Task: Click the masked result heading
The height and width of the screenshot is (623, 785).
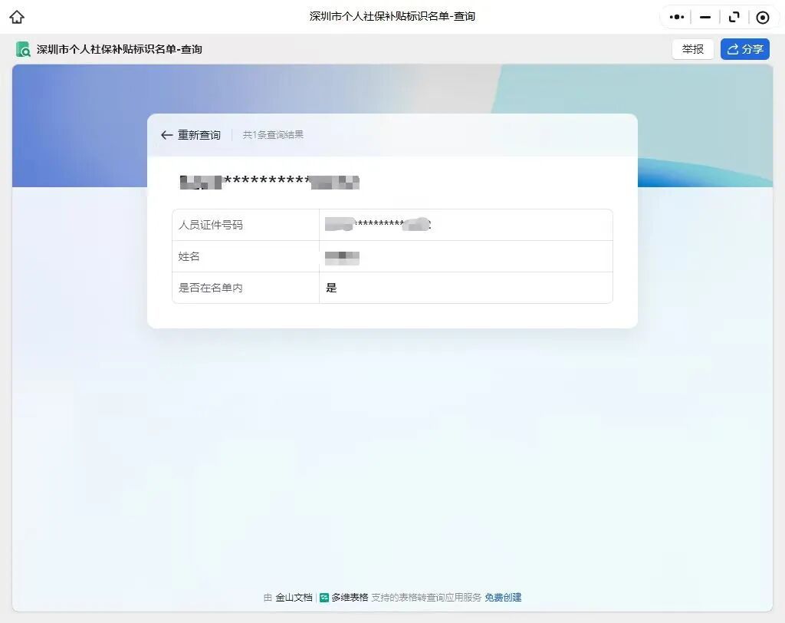Action: (x=269, y=183)
